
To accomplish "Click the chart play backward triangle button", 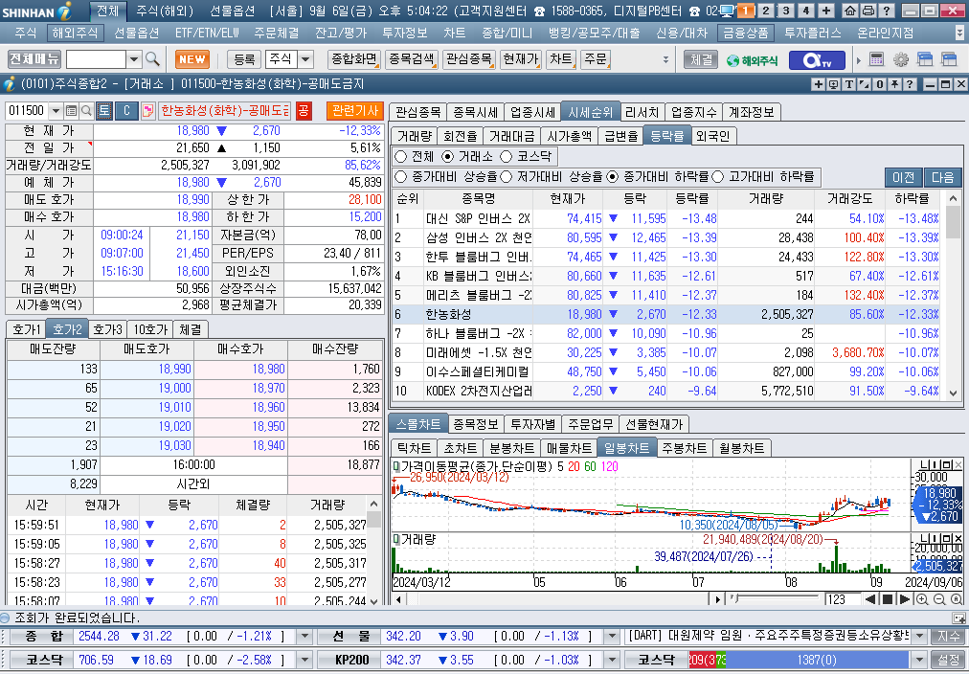I will tap(870, 599).
